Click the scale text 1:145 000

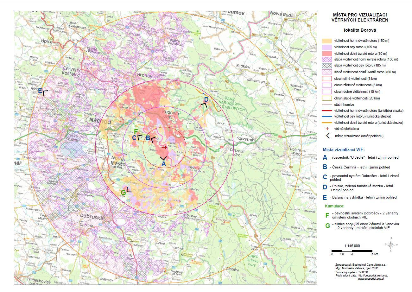pyautogui.click(x=352, y=246)
